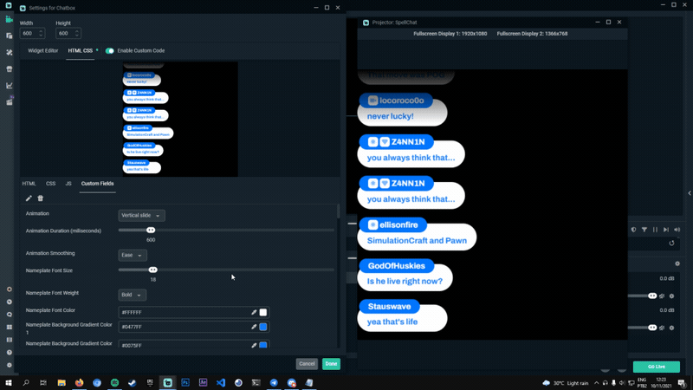The width and height of the screenshot is (693, 390).
Task: Click blue Gradient Color 1 swatch
Action: 263,327
